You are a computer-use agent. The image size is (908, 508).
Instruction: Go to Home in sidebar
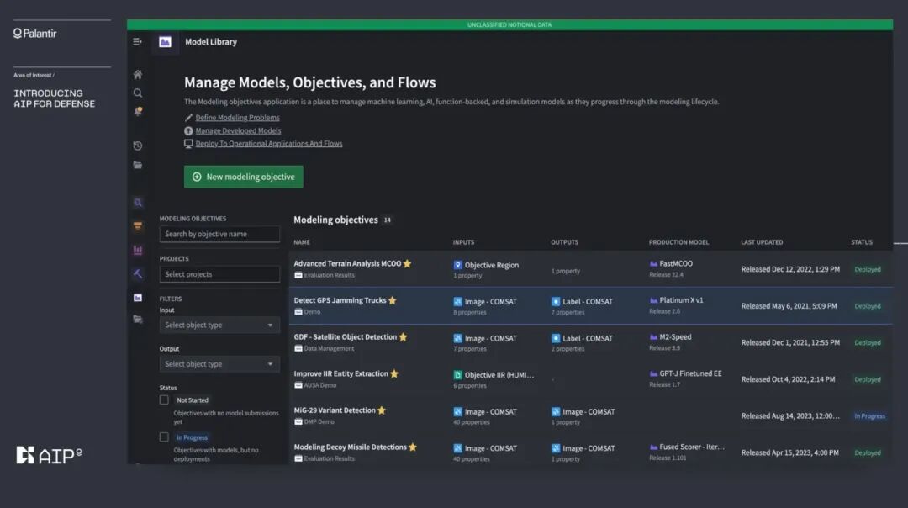138,74
